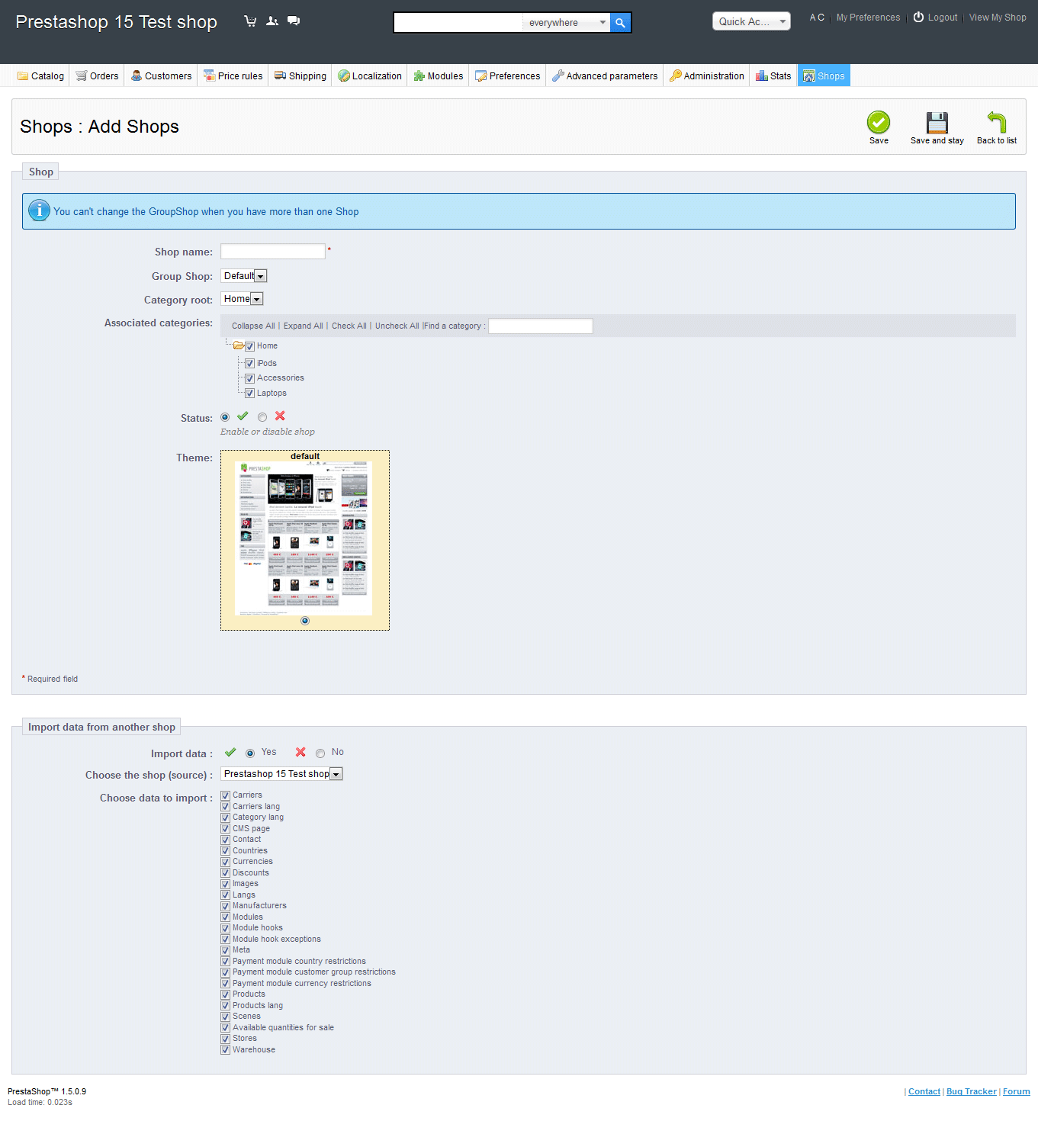Screen dimensions: 1038x1134
Task: Select the disabled status radio button
Action: pyautogui.click(x=262, y=417)
